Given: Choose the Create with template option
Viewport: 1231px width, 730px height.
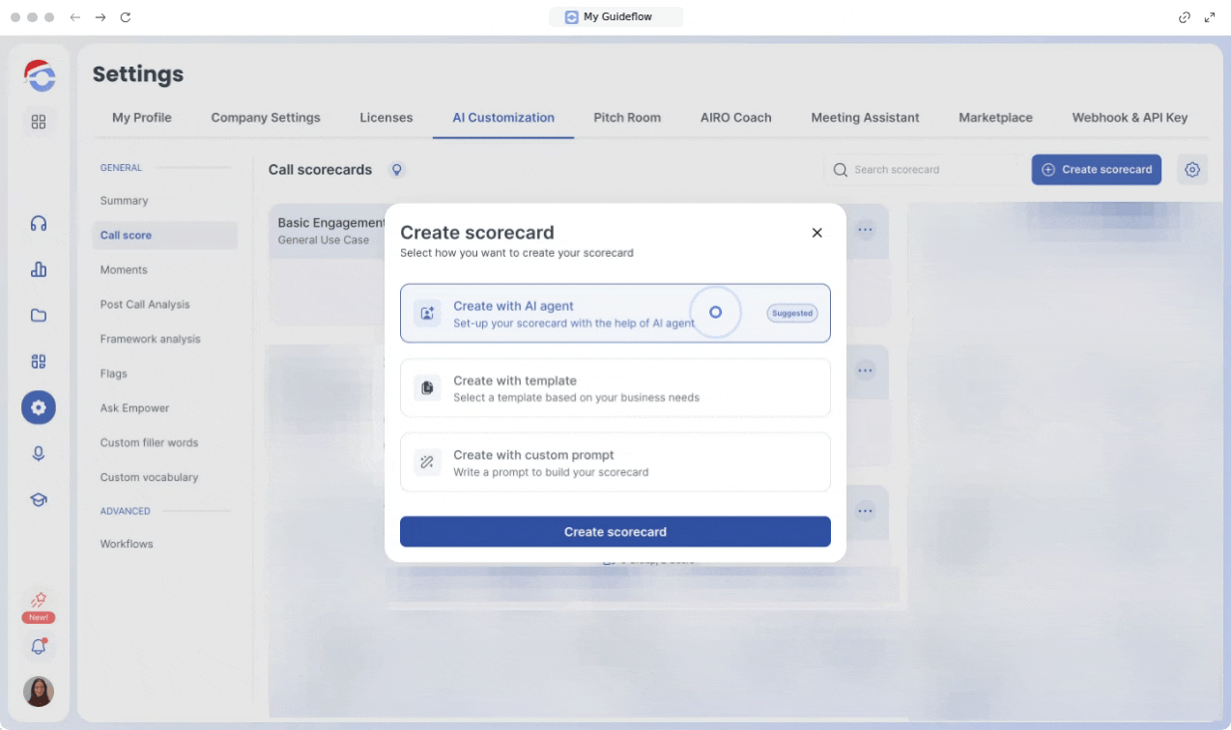Looking at the screenshot, I should (x=615, y=388).
